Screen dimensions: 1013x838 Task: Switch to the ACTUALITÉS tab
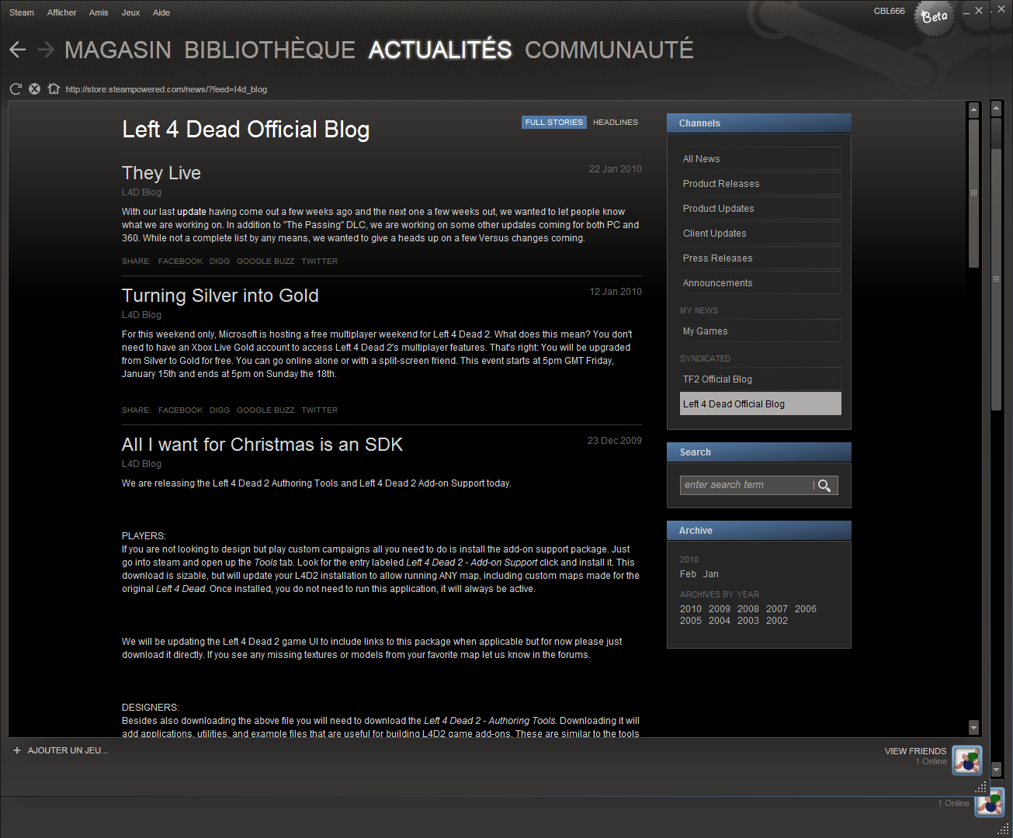(440, 50)
